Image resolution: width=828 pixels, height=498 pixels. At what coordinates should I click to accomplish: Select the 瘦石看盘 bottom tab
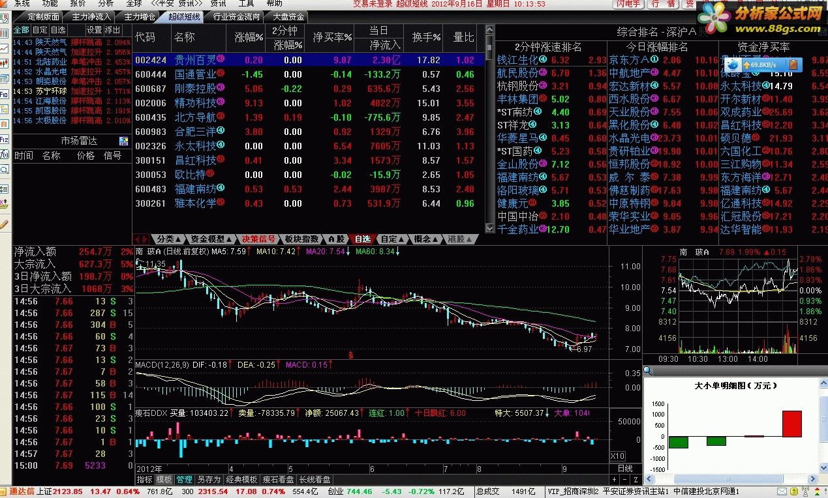coord(279,479)
